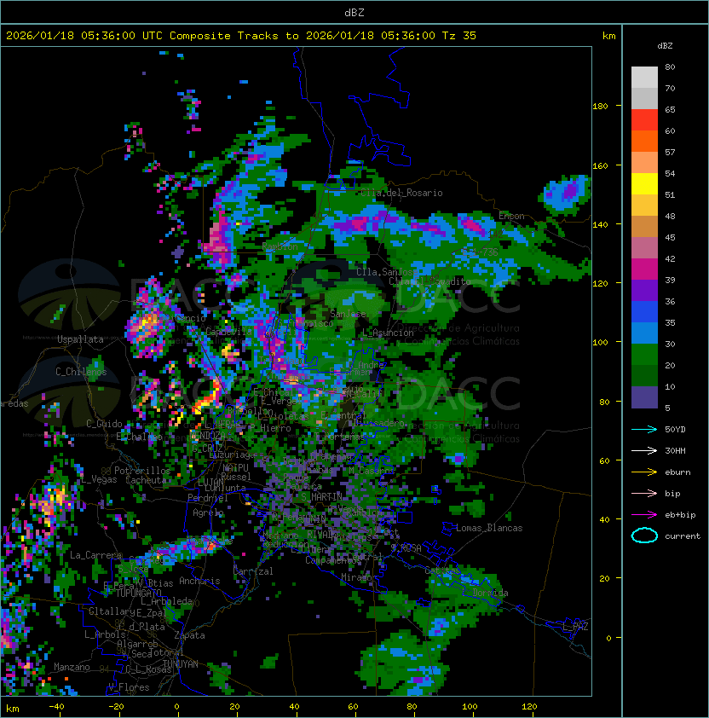
Task: Click the La_Carrera place label
Action: [x=95, y=555]
